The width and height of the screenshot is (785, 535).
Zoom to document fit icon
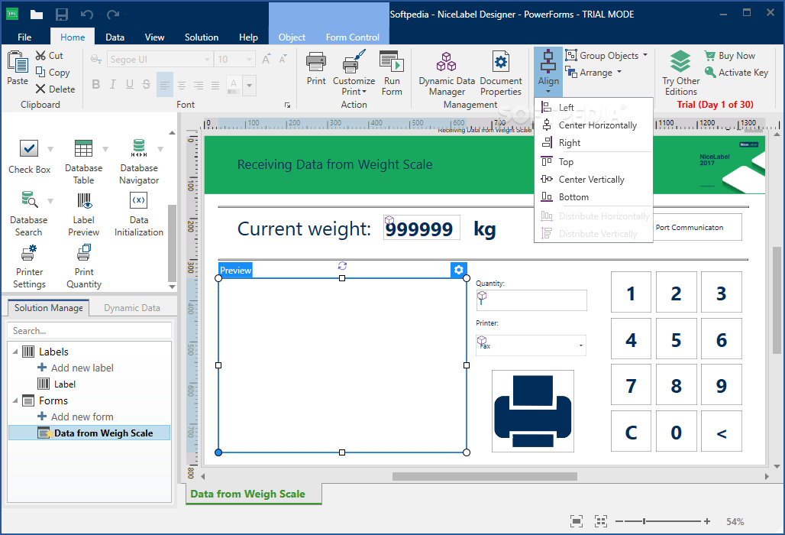point(577,521)
